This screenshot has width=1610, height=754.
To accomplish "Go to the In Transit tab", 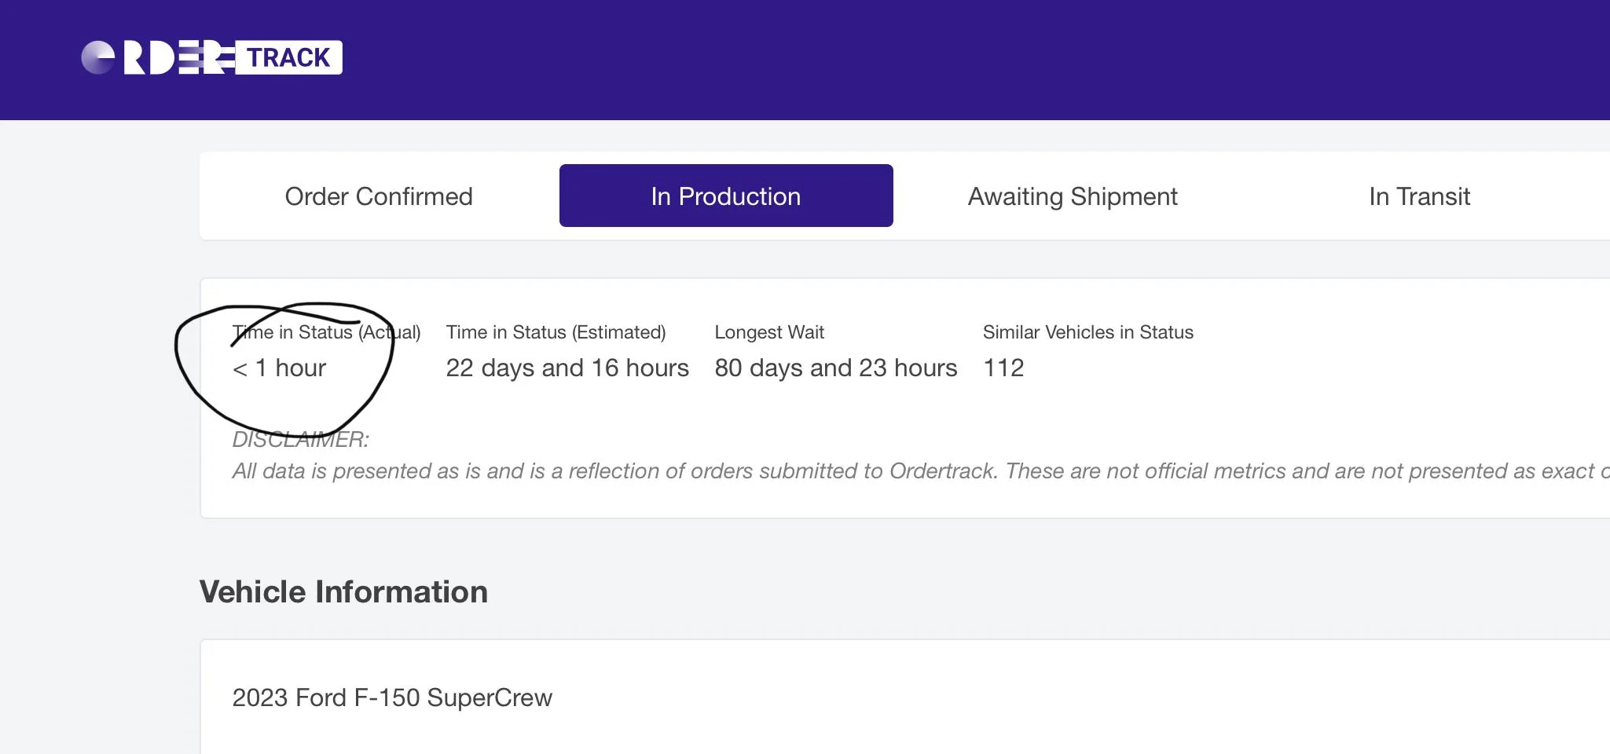I will [1418, 196].
